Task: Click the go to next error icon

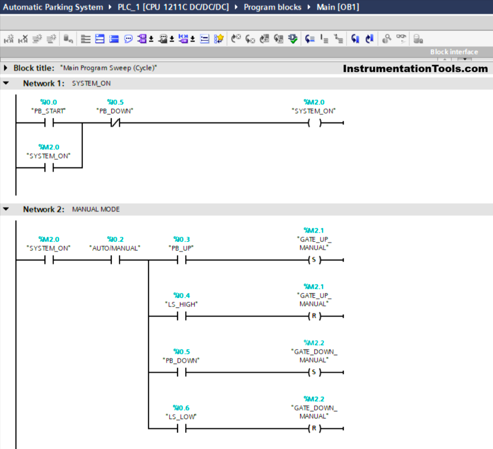Action: 236,39
